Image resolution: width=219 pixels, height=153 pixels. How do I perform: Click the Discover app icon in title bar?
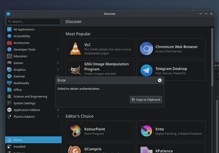pos(8,14)
